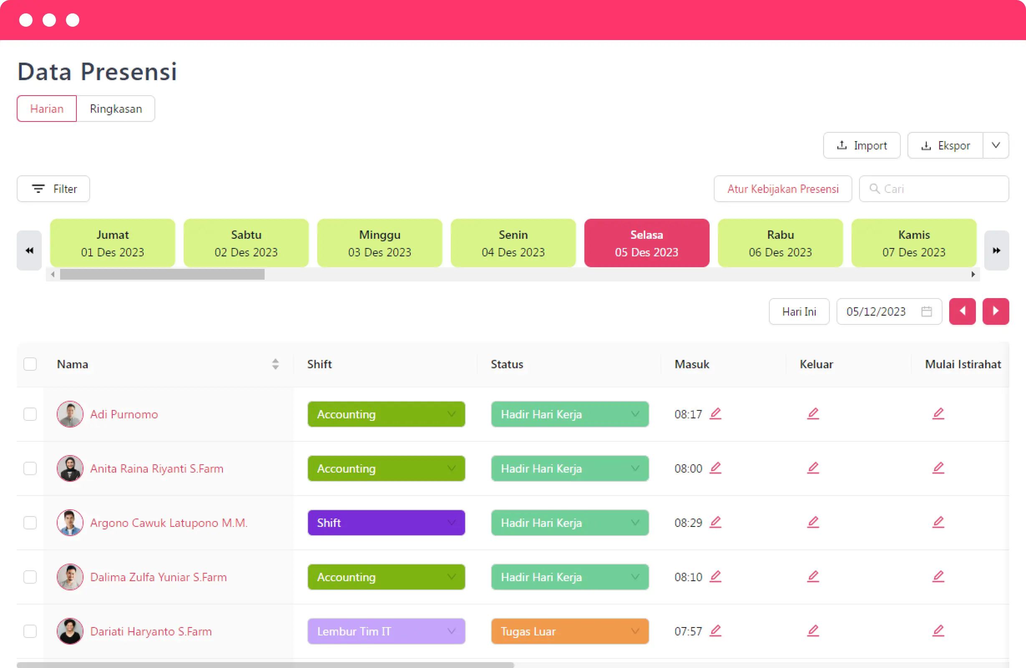The image size is (1026, 668).
Task: Check the box beside Adi Purnomo
Action: click(x=30, y=414)
